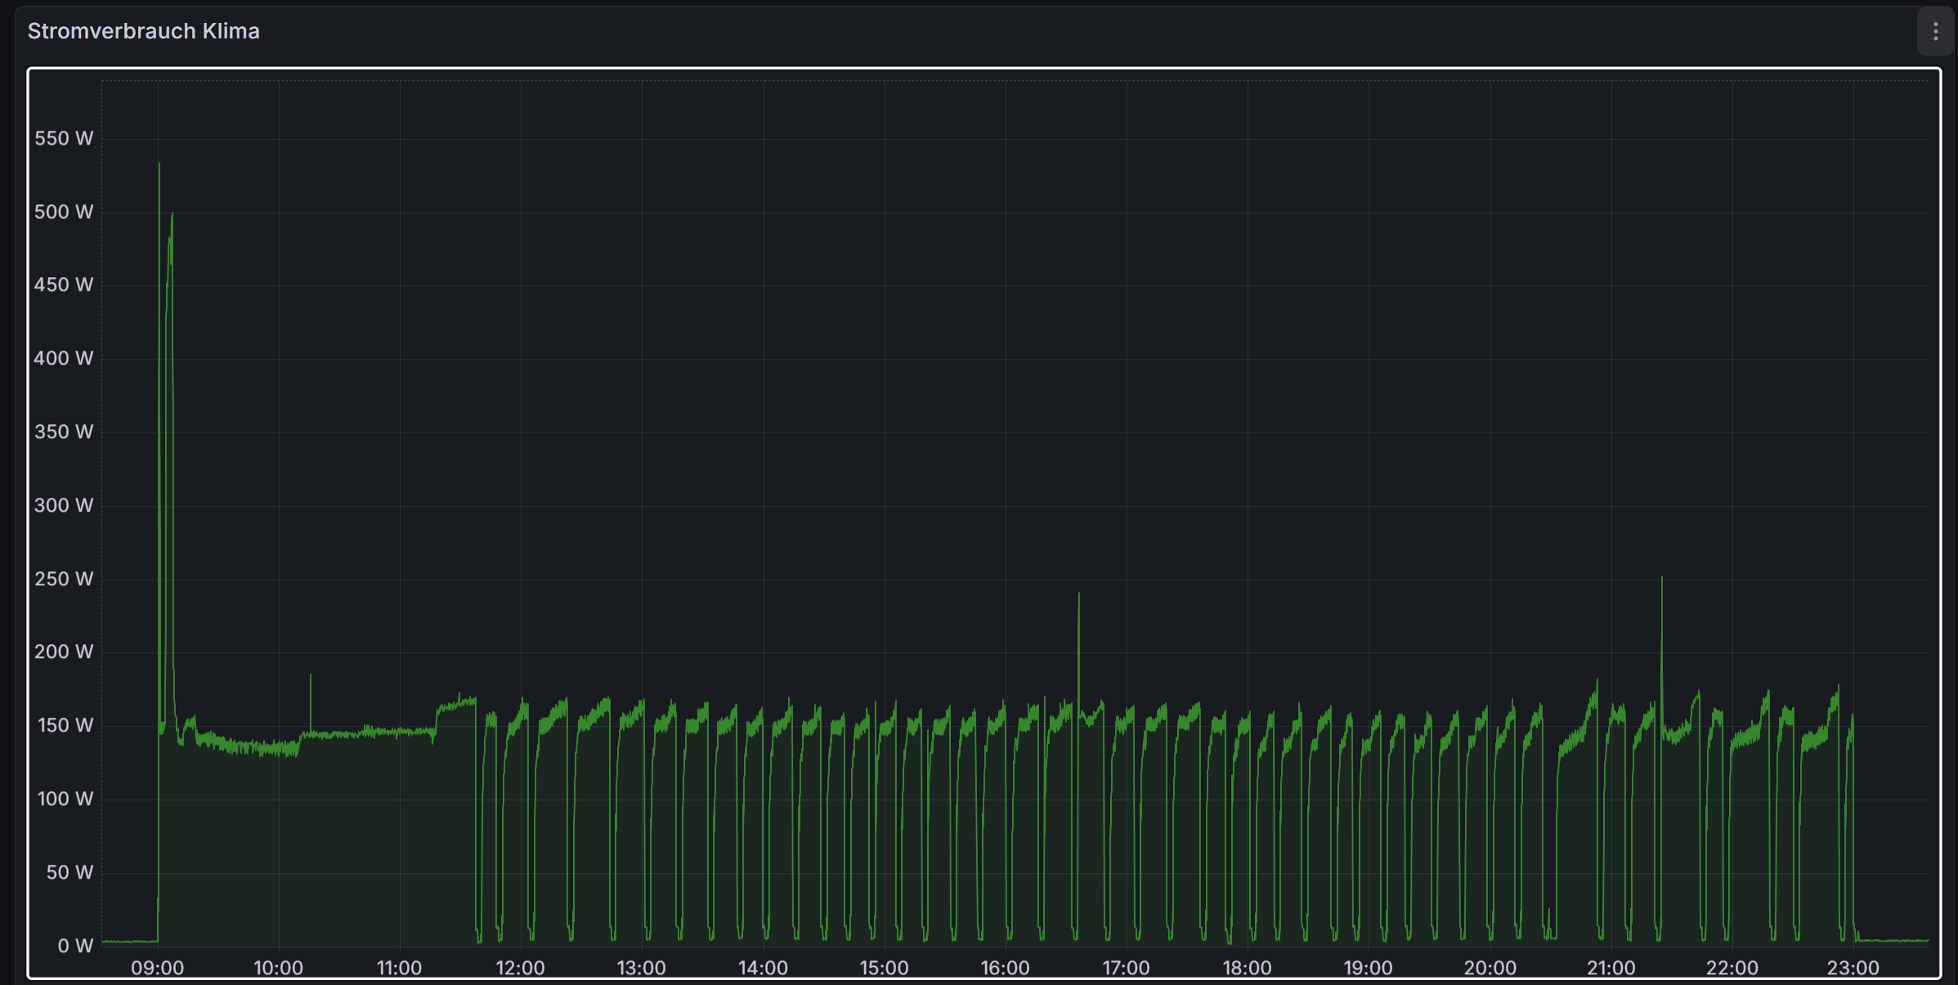Click the 300 W axis label
This screenshot has width=1958, height=985.
click(64, 505)
